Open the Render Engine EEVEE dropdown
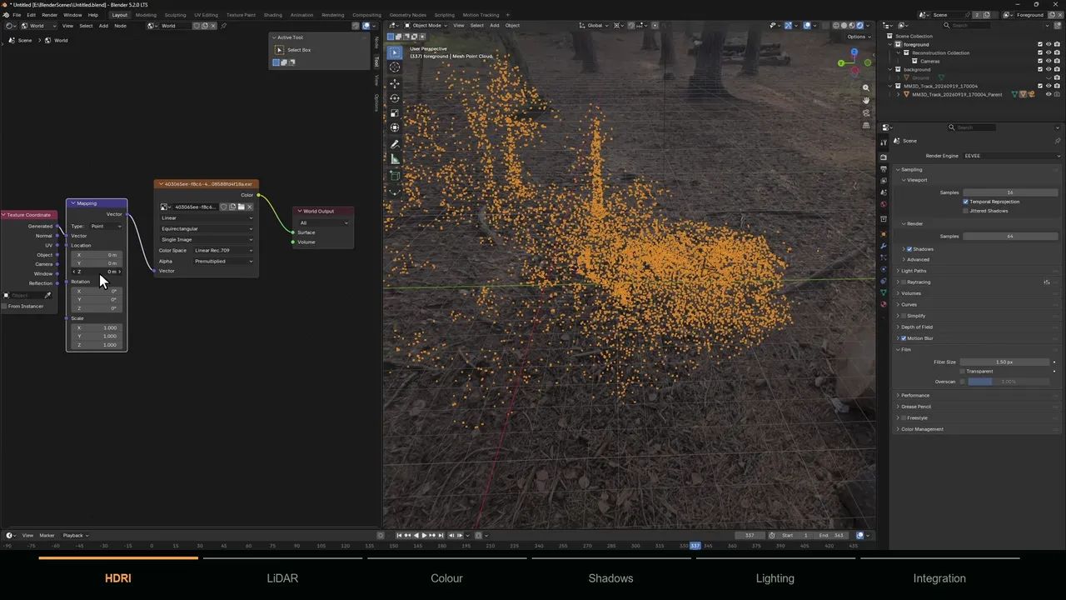This screenshot has height=600, width=1066. pos(1011,156)
